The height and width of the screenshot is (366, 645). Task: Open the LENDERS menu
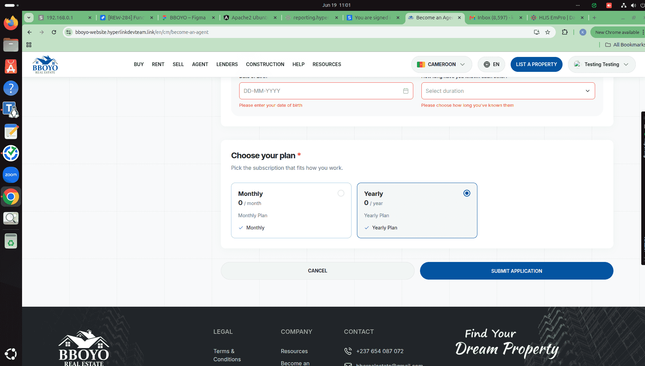click(x=227, y=64)
